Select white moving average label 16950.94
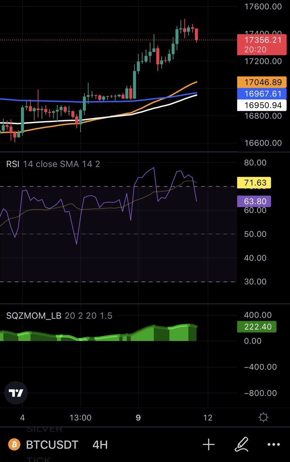The height and width of the screenshot is (462, 290). (261, 105)
